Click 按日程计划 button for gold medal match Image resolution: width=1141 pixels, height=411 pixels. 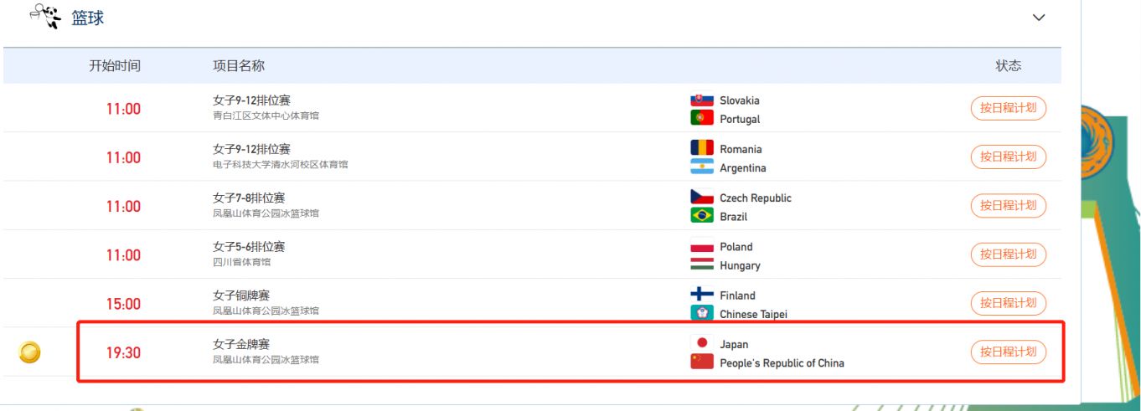[x=1009, y=352]
